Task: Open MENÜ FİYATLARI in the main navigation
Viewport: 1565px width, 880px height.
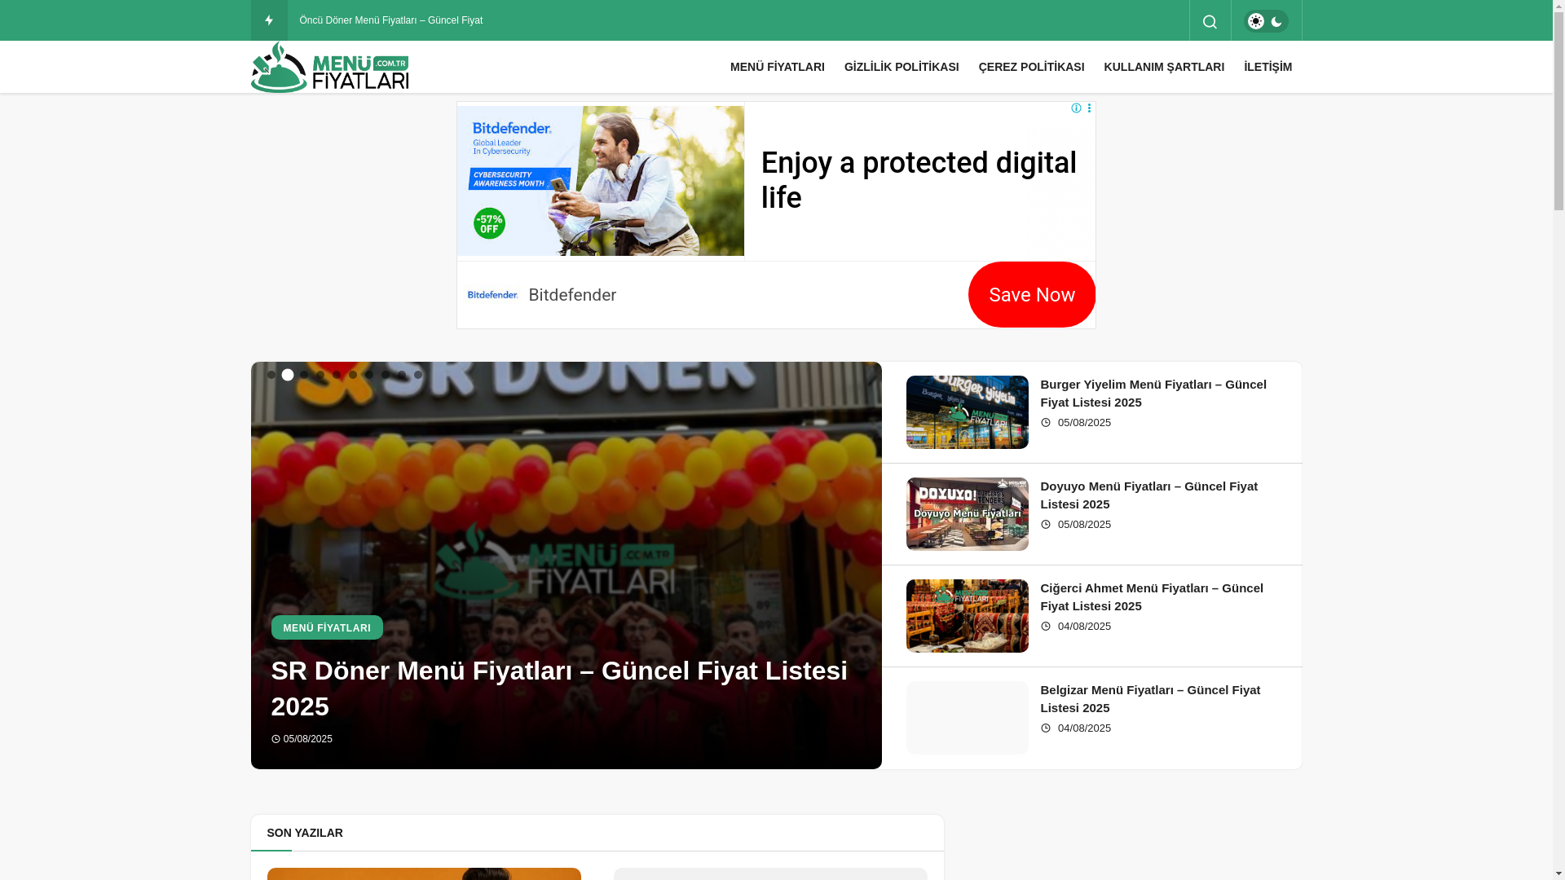Action: pyautogui.click(x=777, y=67)
